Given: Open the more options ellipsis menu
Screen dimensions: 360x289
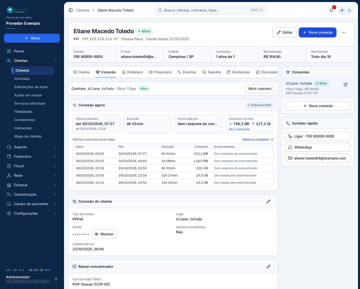Looking at the screenshot, I should pyautogui.click(x=343, y=32).
